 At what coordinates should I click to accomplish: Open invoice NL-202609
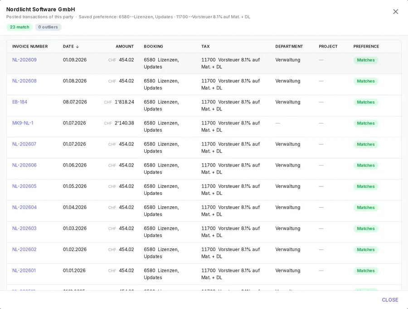click(x=24, y=60)
